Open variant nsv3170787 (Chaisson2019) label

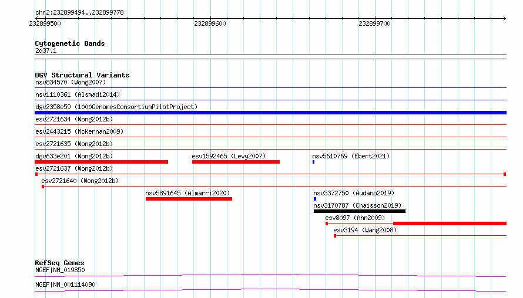tap(357, 205)
